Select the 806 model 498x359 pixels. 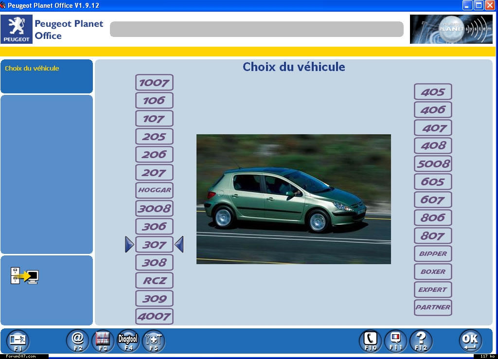point(433,218)
